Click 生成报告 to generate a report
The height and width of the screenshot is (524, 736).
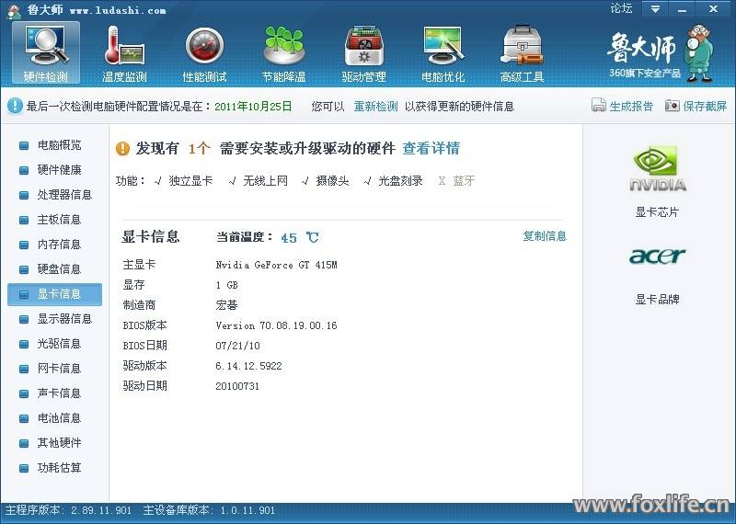click(623, 107)
